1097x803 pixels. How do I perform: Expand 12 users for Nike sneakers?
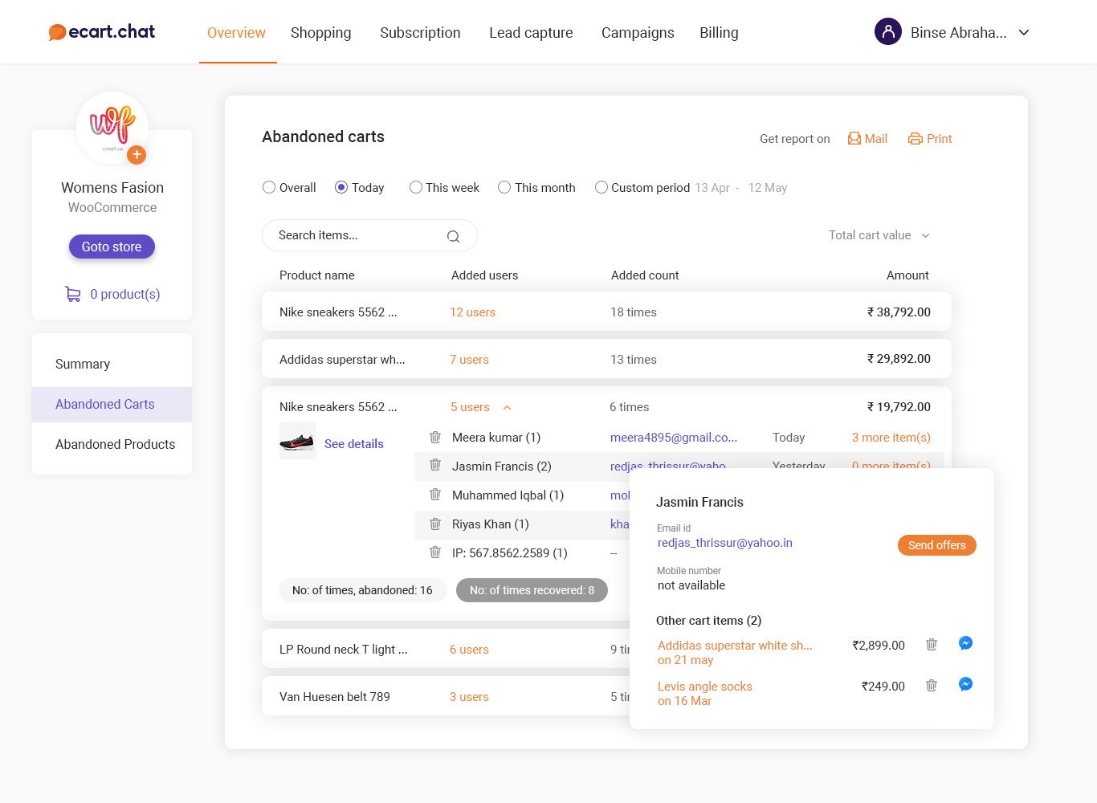(472, 312)
